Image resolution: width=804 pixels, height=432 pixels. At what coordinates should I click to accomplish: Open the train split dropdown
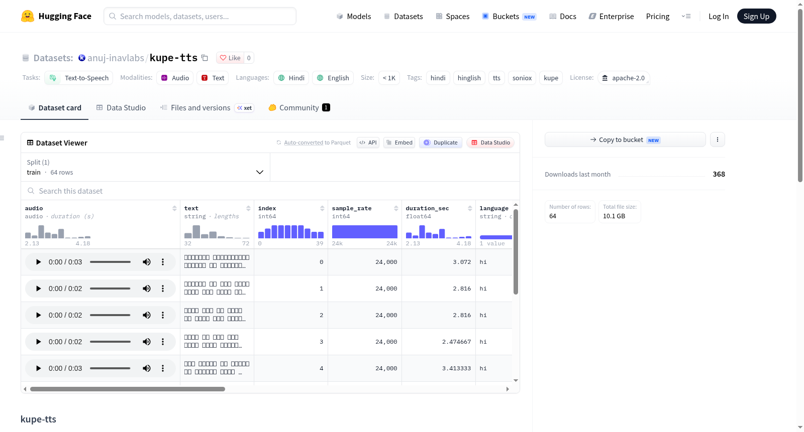[145, 167]
